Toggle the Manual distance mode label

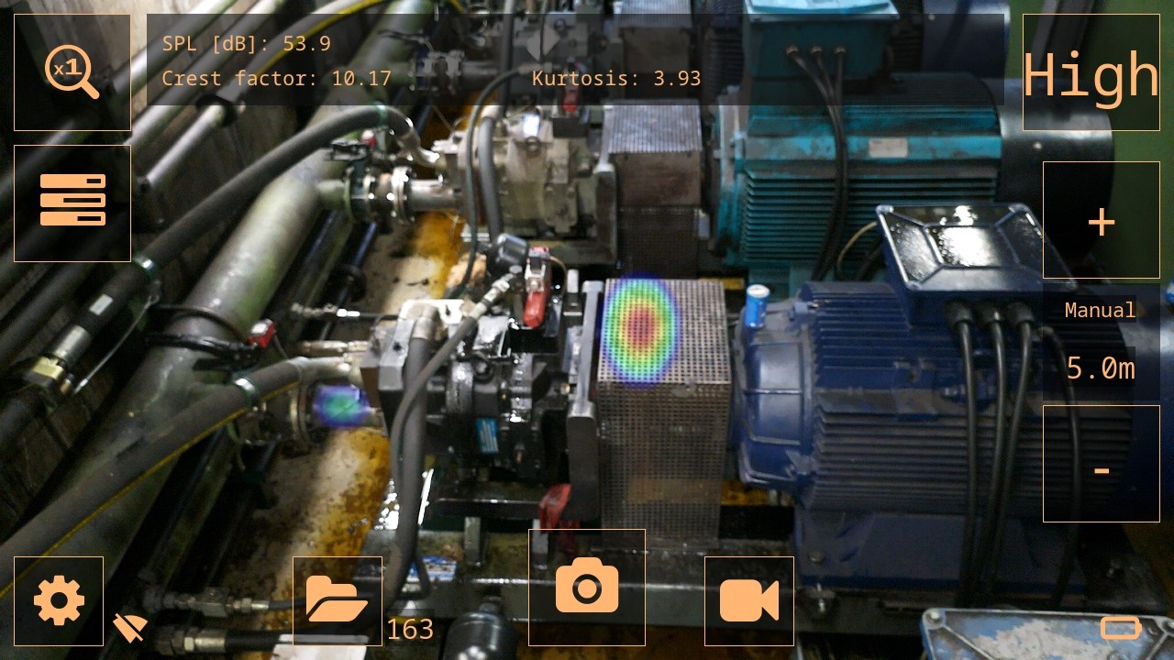click(x=1100, y=311)
